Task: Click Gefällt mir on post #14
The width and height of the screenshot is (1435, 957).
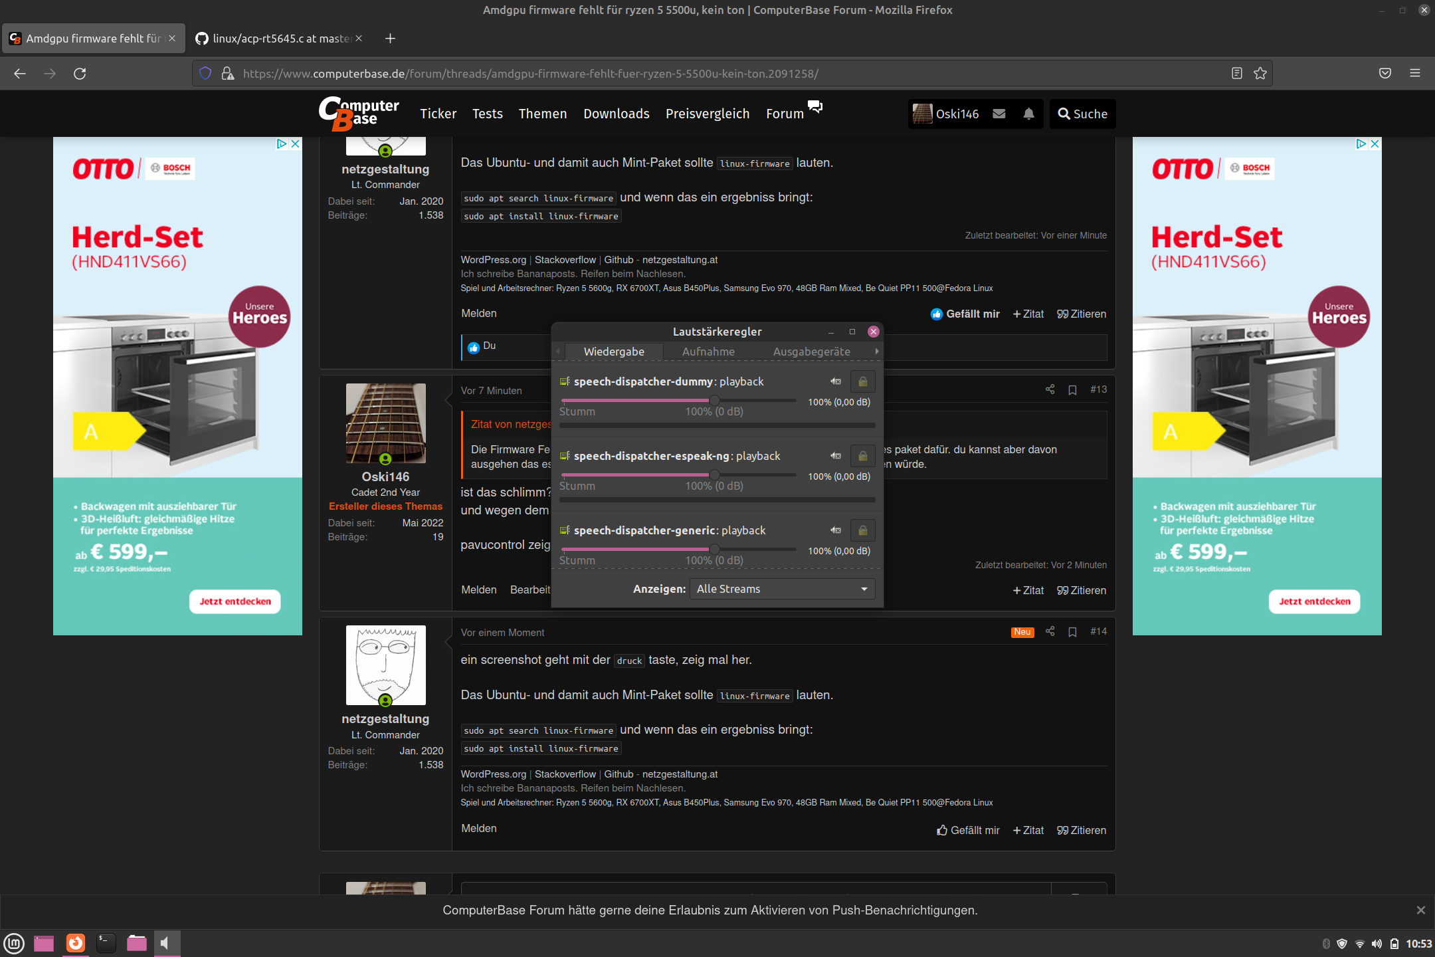Action: click(x=968, y=830)
